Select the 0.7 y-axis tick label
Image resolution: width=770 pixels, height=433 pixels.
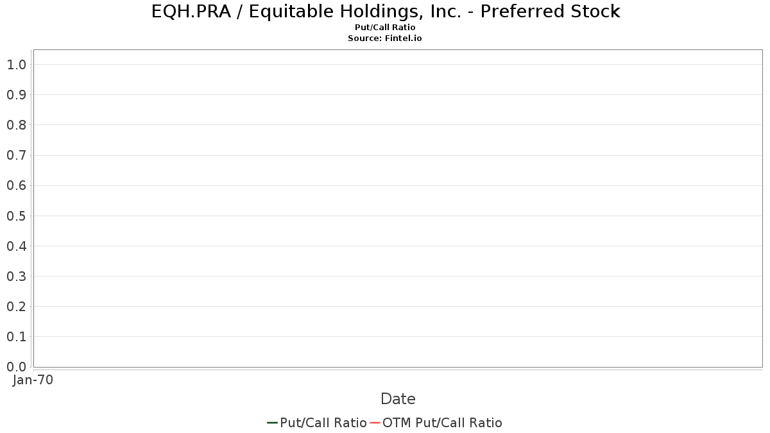click(x=16, y=155)
